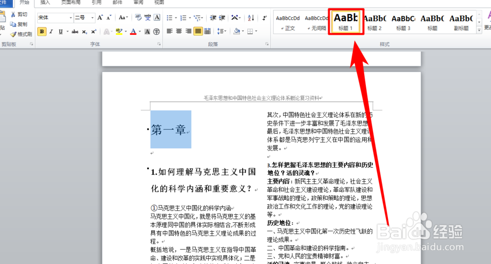Viewport: 491px width, 264px height.
Task: Apply the 标题 1 heading style
Action: pyautogui.click(x=346, y=22)
